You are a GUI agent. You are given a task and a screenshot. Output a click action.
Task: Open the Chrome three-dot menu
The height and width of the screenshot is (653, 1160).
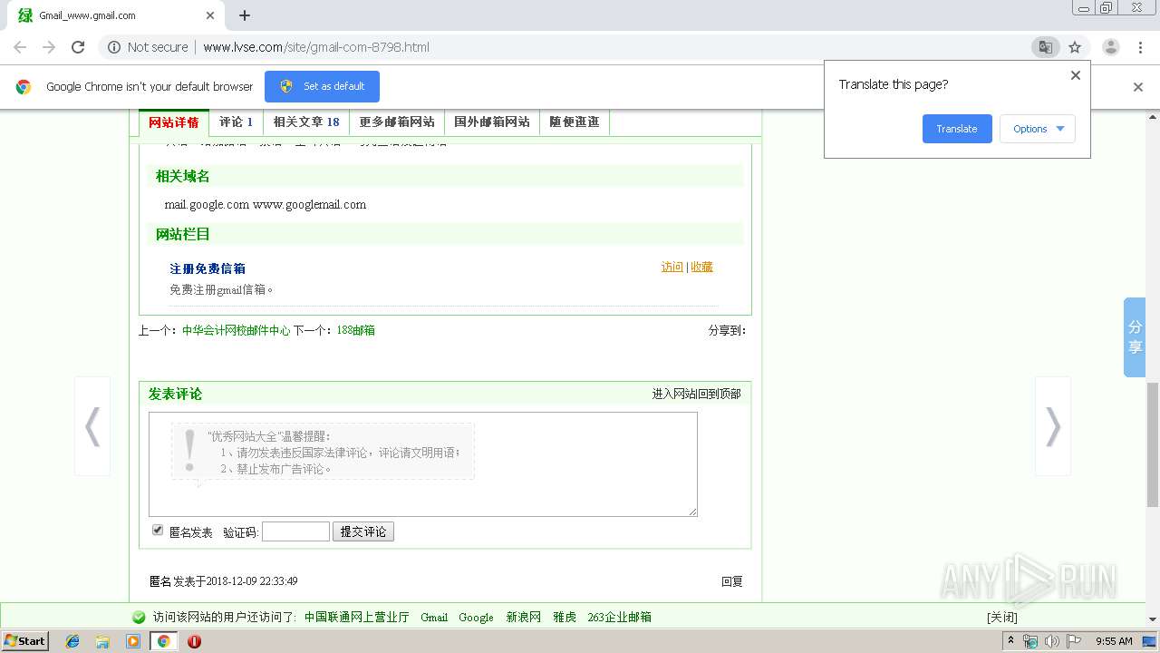click(1140, 47)
